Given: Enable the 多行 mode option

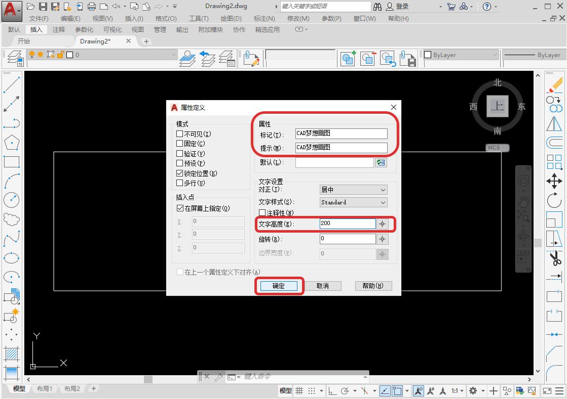Looking at the screenshot, I should (180, 183).
